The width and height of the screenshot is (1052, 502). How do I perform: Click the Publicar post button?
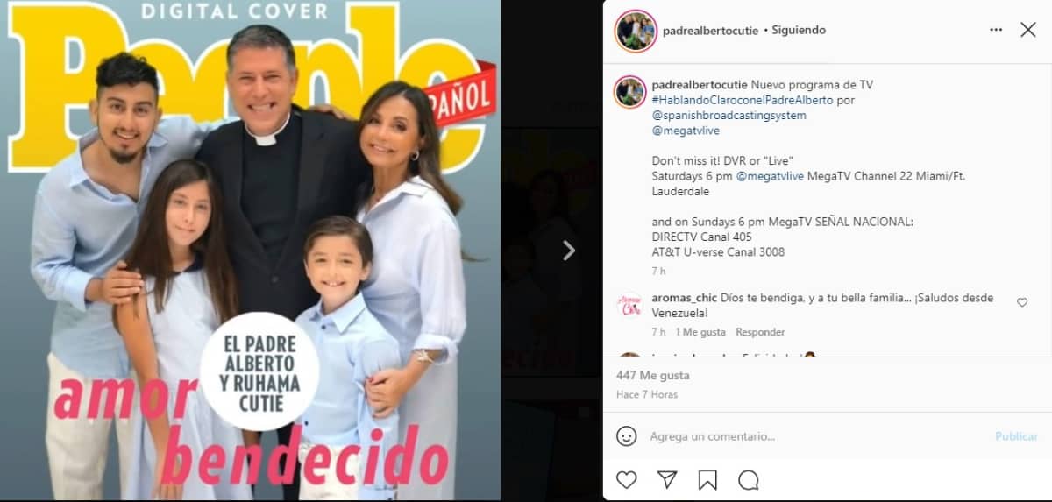tap(1016, 436)
